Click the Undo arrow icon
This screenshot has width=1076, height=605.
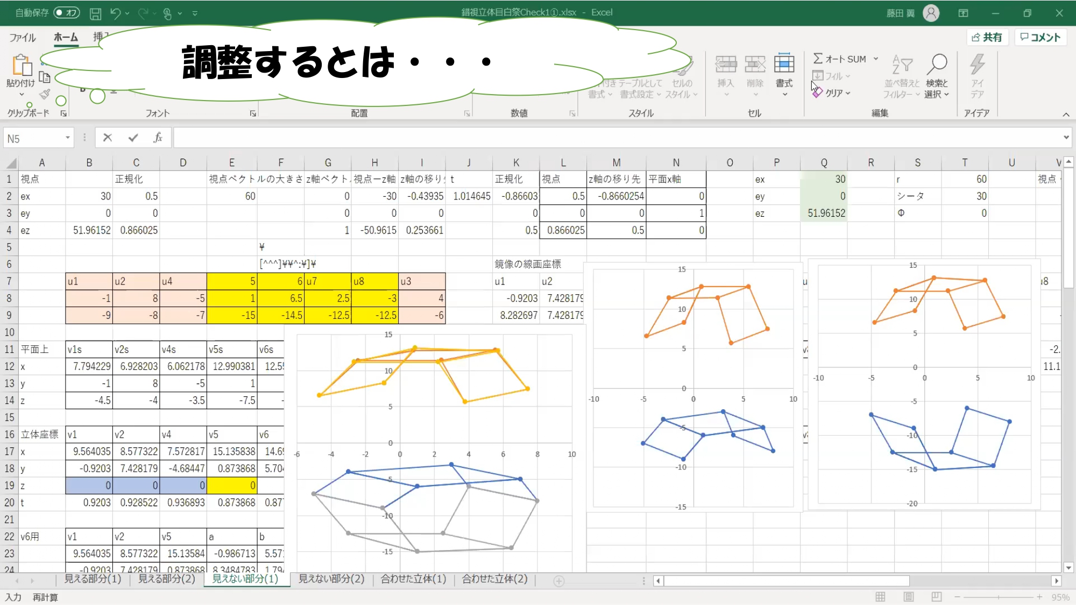pyautogui.click(x=115, y=13)
